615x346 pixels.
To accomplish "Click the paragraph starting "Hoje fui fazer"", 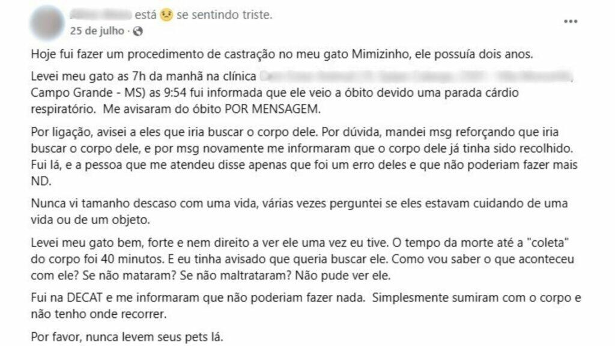I will point(282,54).
